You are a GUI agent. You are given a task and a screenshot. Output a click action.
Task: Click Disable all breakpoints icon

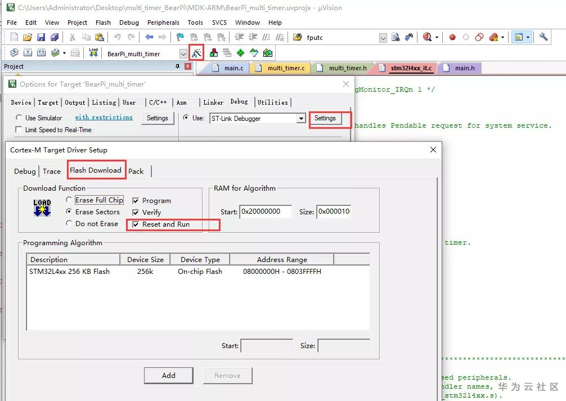pyautogui.click(x=479, y=37)
